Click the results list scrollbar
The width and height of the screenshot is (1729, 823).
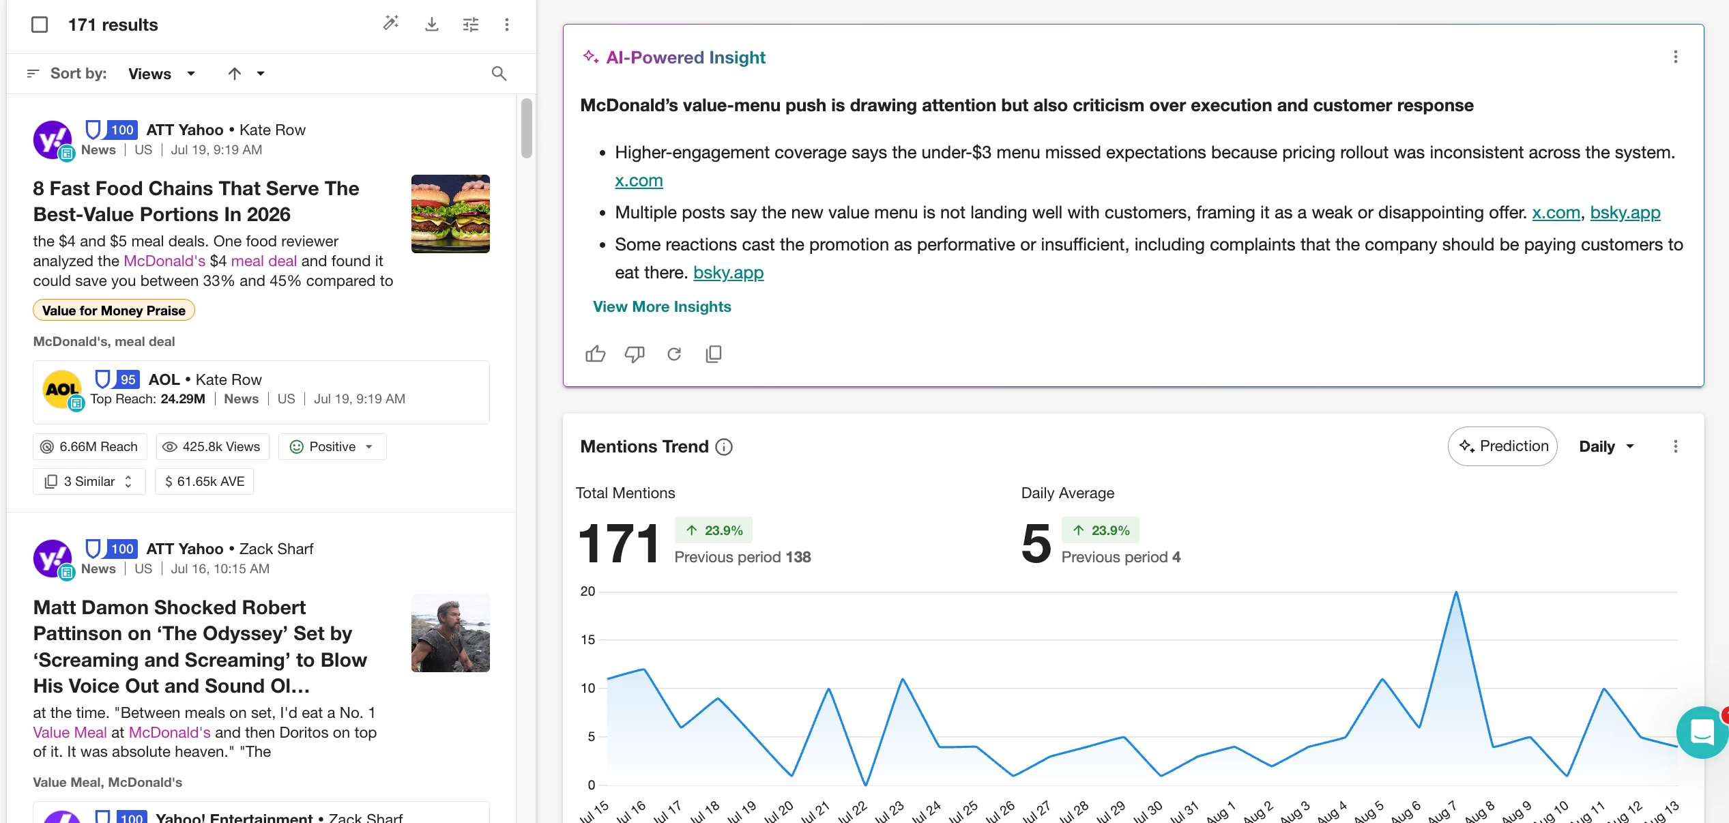pos(526,128)
